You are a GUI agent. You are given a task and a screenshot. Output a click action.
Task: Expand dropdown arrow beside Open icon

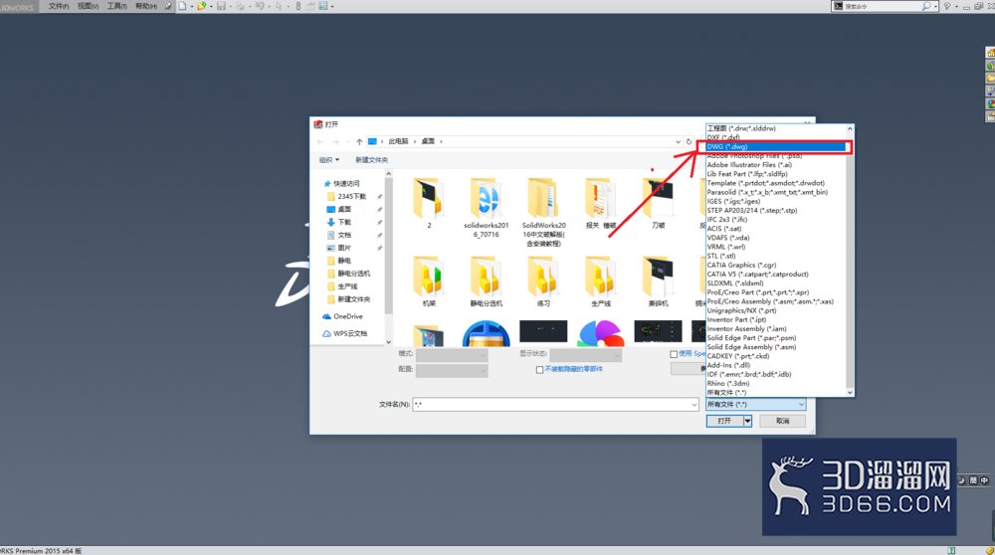click(211, 6)
